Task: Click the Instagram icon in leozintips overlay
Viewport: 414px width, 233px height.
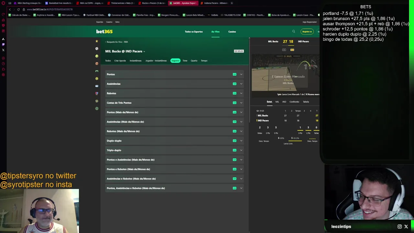Action: [x=399, y=227]
